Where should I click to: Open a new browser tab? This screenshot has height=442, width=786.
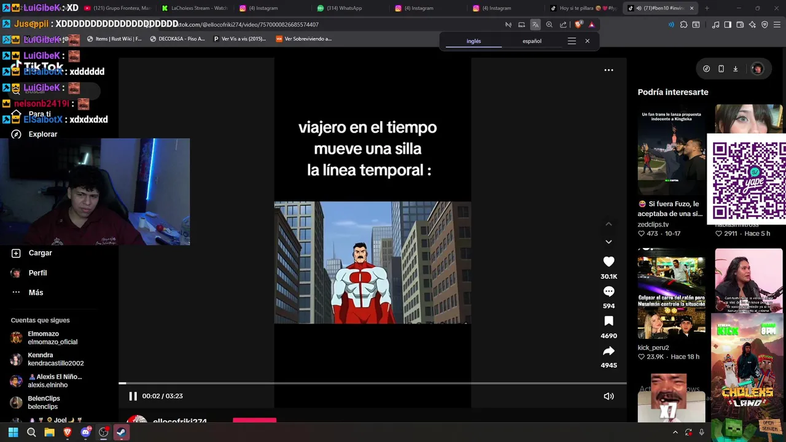coord(707,8)
